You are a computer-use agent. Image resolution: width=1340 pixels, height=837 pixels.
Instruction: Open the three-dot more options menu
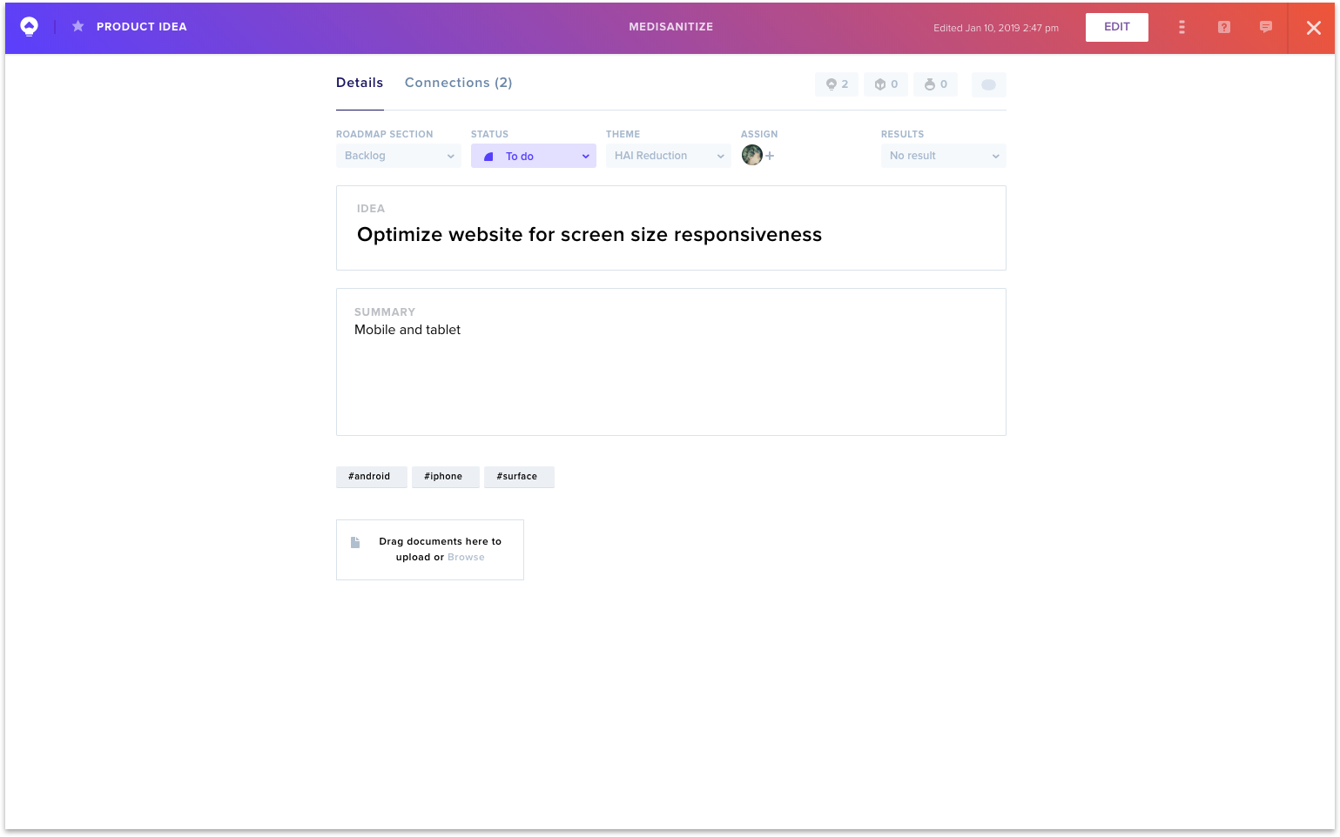1182,27
